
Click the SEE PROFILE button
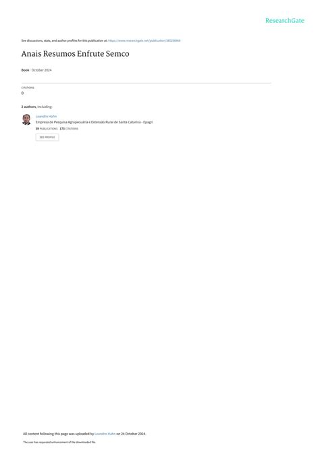coord(47,137)
